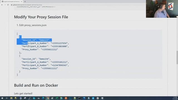Click the taskbar clock and date
This screenshot has width=178, height=100.
coord(175,98)
